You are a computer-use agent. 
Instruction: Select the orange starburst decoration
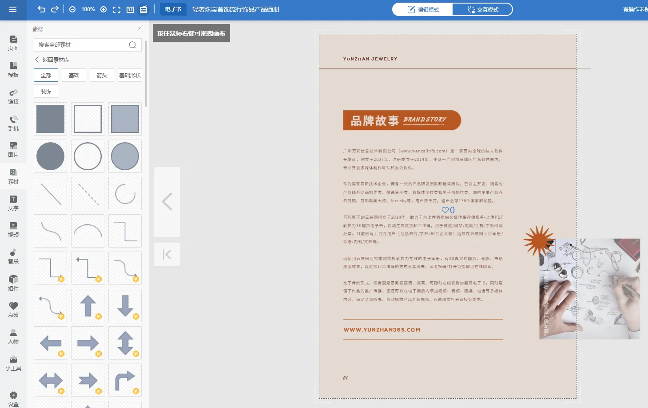(539, 240)
